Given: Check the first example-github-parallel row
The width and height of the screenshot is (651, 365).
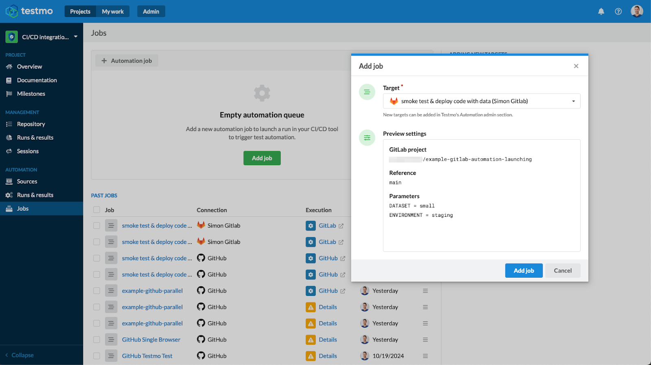Looking at the screenshot, I should (96, 291).
